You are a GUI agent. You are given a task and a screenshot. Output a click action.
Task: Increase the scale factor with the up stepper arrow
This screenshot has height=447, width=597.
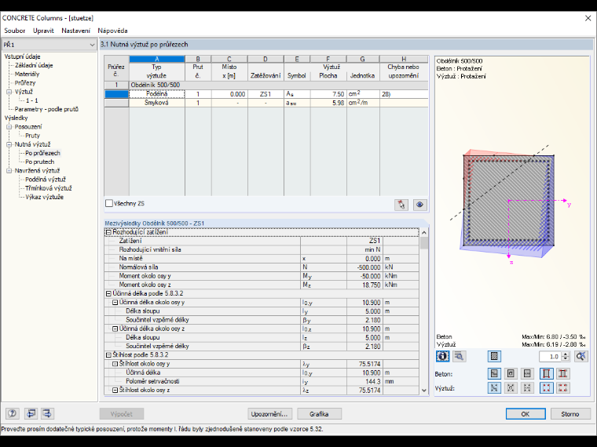point(566,354)
